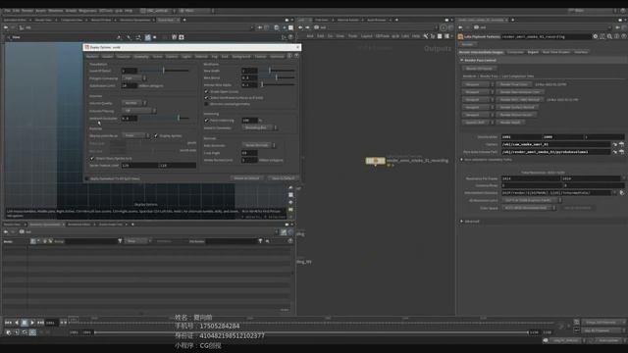Open the Volume Filtering dropdown
The image size is (628, 353).
(x=139, y=111)
